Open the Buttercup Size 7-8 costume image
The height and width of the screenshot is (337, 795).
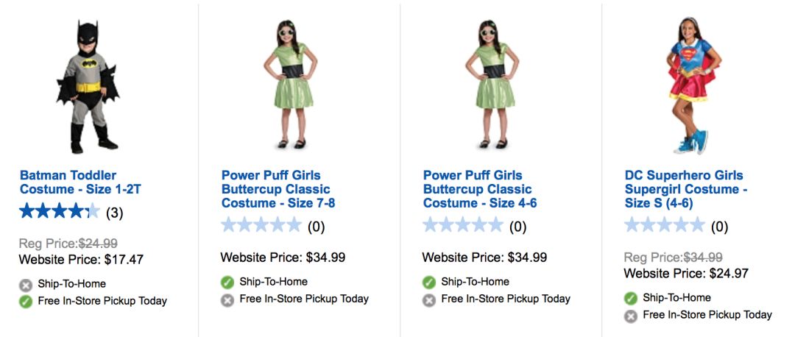tap(288, 85)
